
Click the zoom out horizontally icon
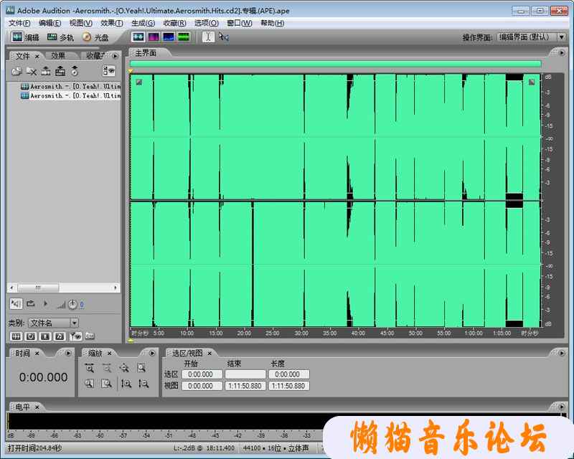(107, 368)
